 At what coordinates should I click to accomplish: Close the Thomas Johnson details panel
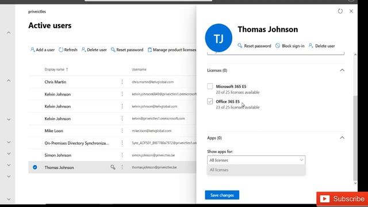pyautogui.click(x=351, y=11)
